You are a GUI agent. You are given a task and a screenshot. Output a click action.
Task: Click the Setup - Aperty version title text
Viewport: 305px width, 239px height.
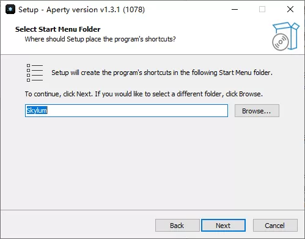(81, 10)
